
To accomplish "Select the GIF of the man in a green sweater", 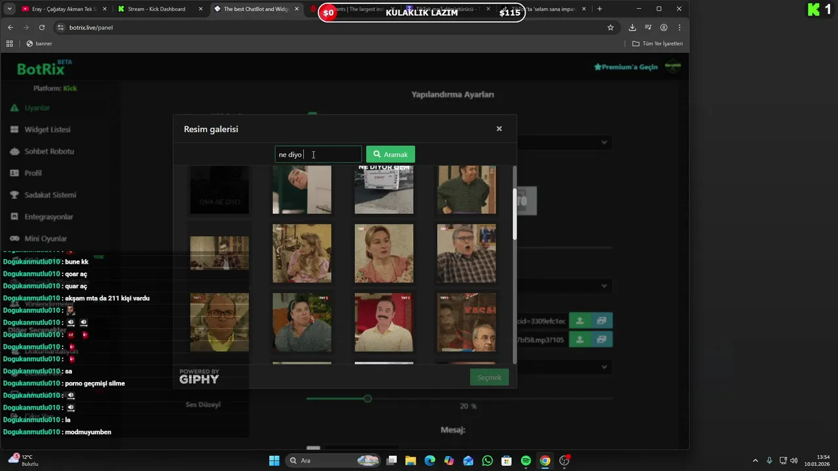I will (466, 189).
